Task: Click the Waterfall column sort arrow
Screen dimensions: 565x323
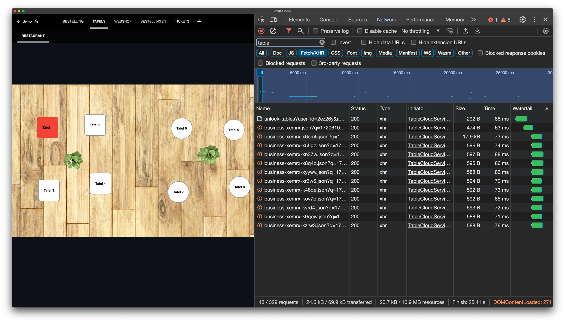Action: point(547,109)
